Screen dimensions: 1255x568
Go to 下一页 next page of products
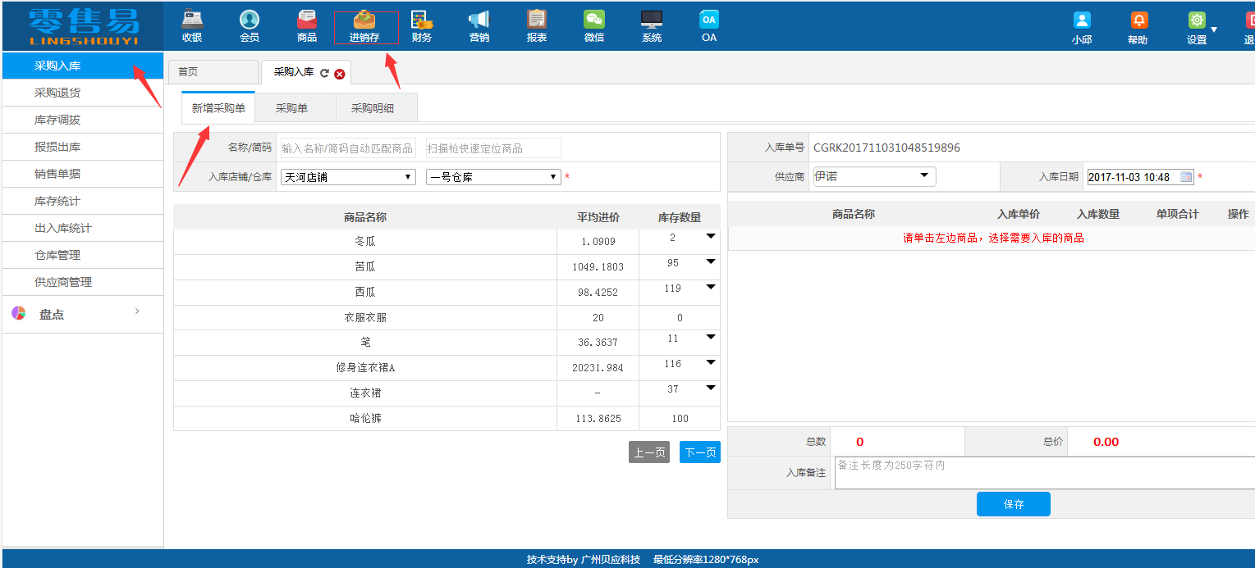click(699, 452)
